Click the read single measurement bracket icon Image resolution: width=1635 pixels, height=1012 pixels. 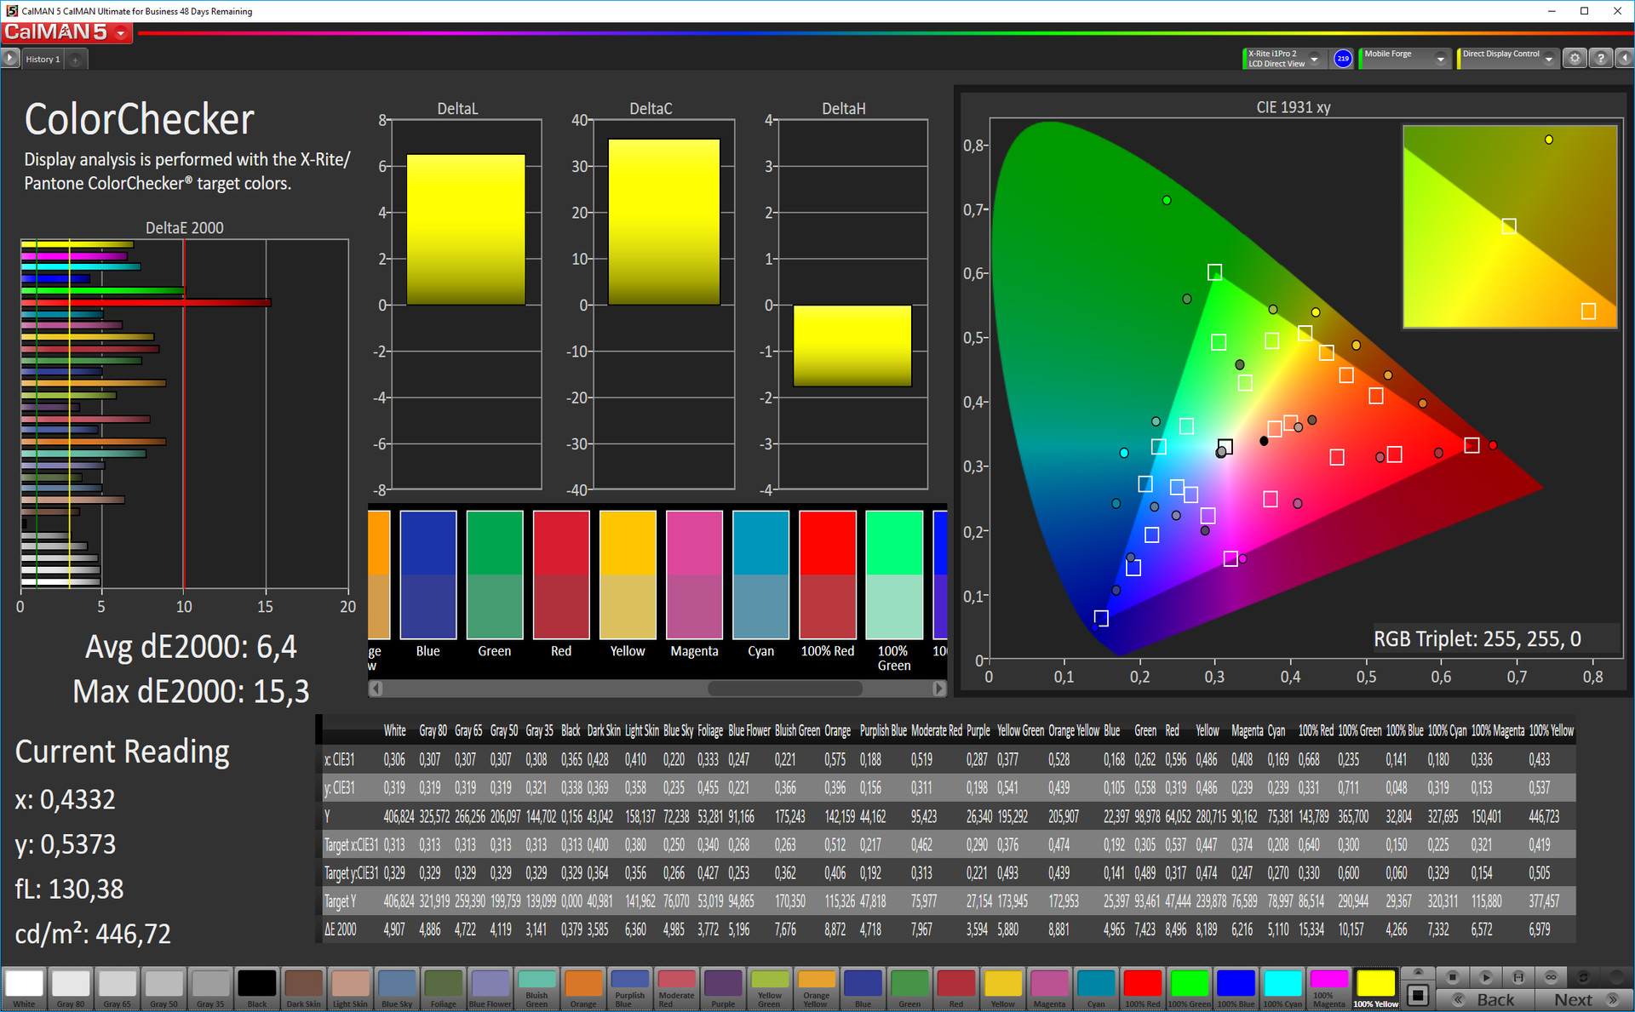[1518, 977]
